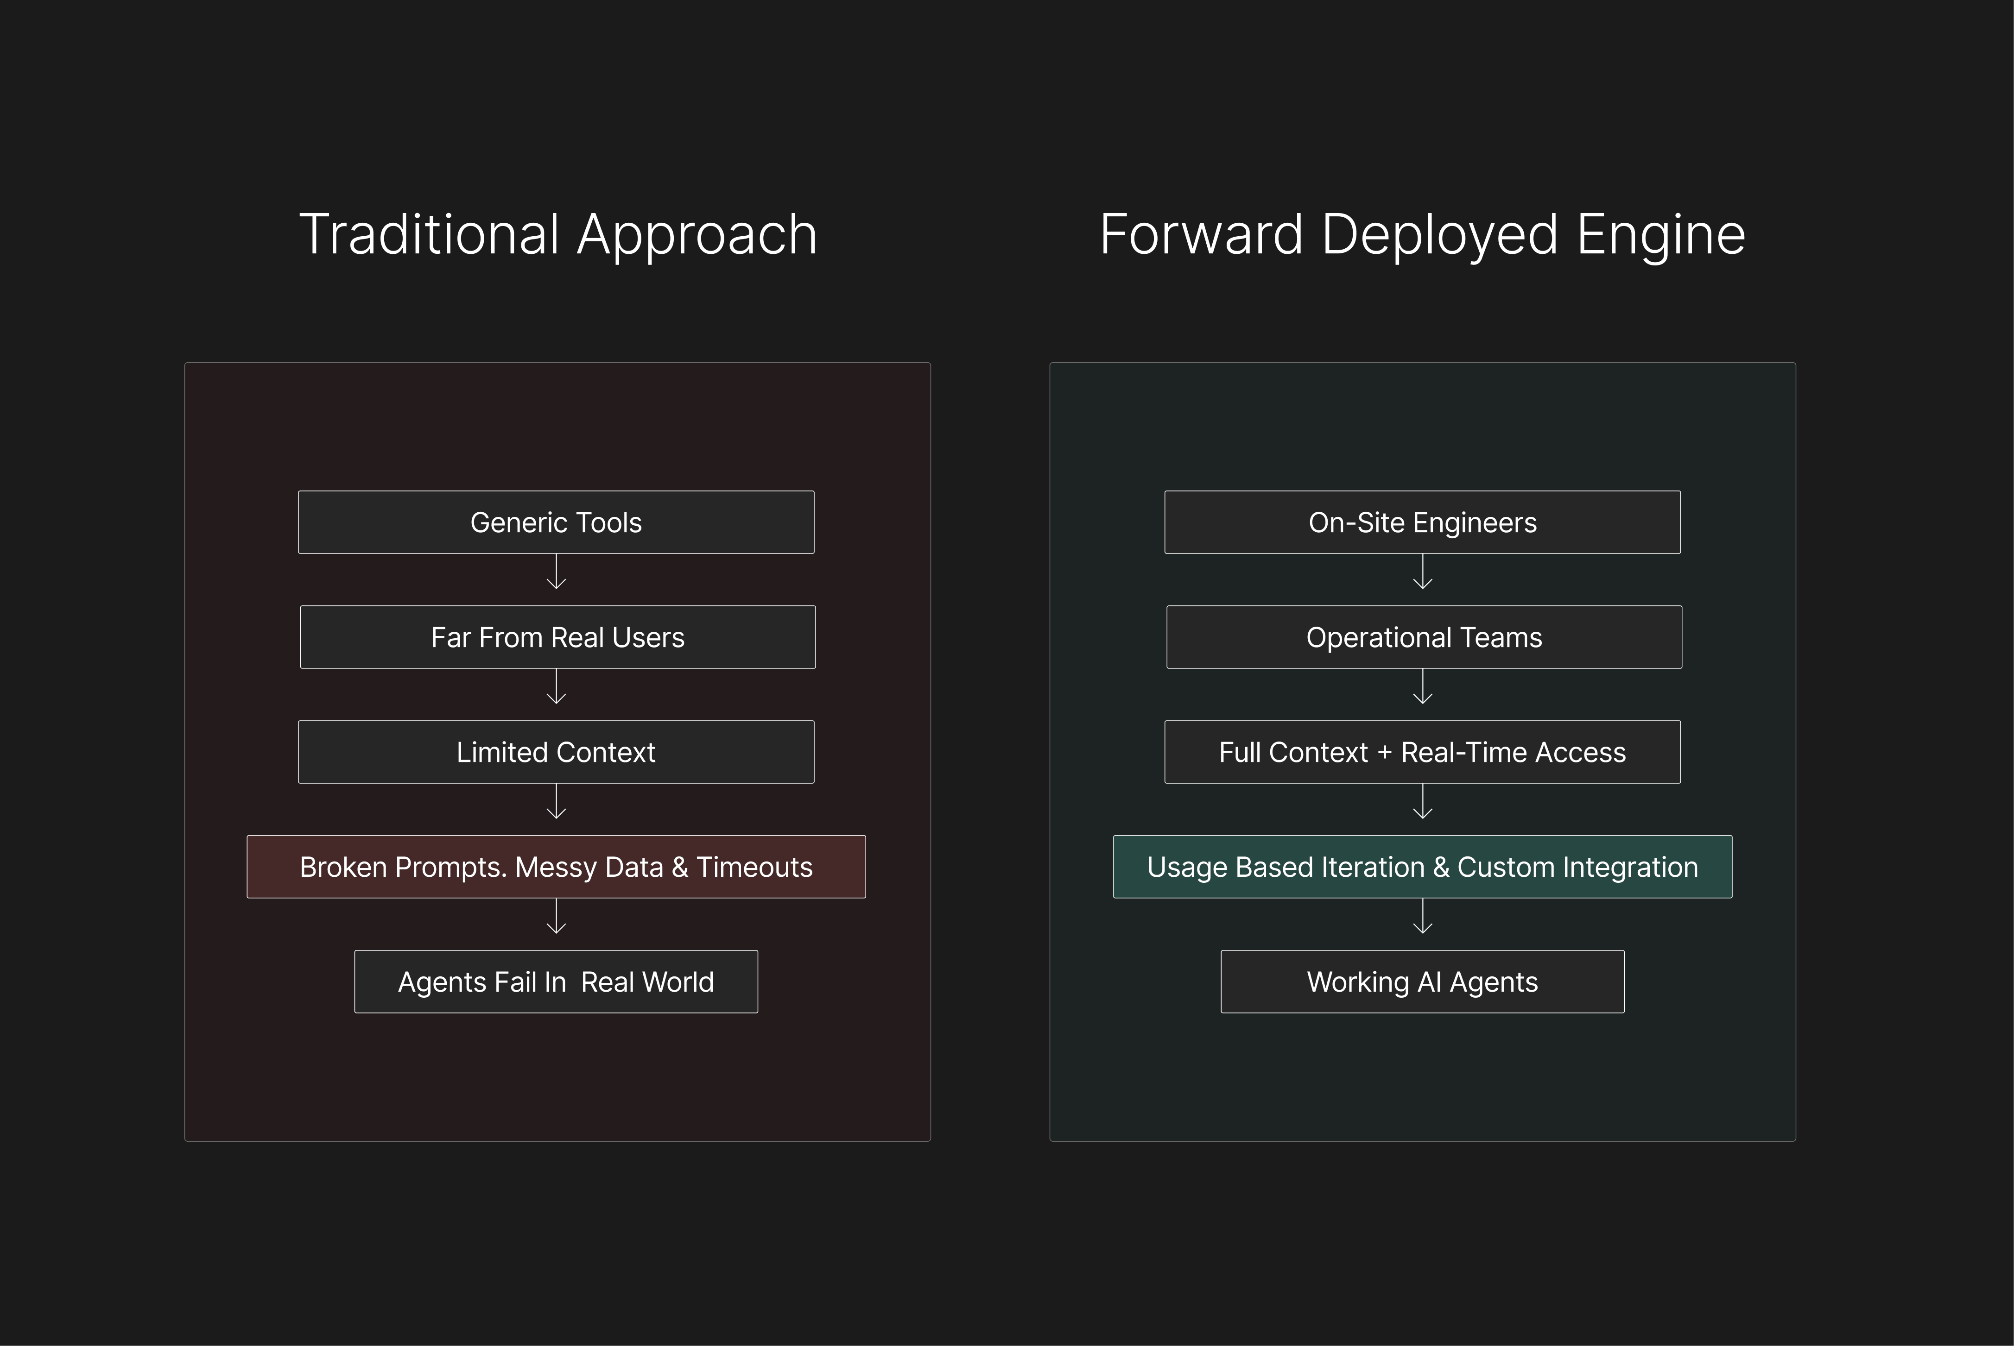
Task: Click arrow below Broken Prompts box
Action: click(x=557, y=917)
